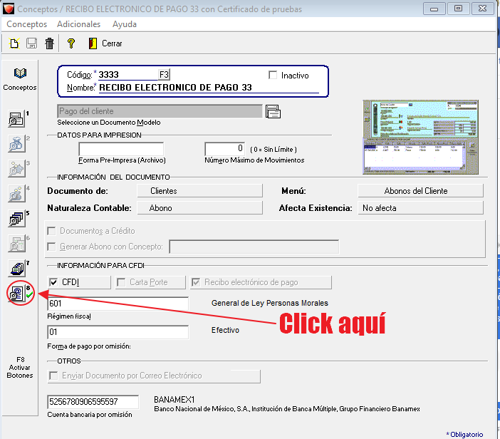The height and width of the screenshot is (439, 500).
Task: Open document model list icon beside Pago del cliente
Action: click(x=273, y=111)
